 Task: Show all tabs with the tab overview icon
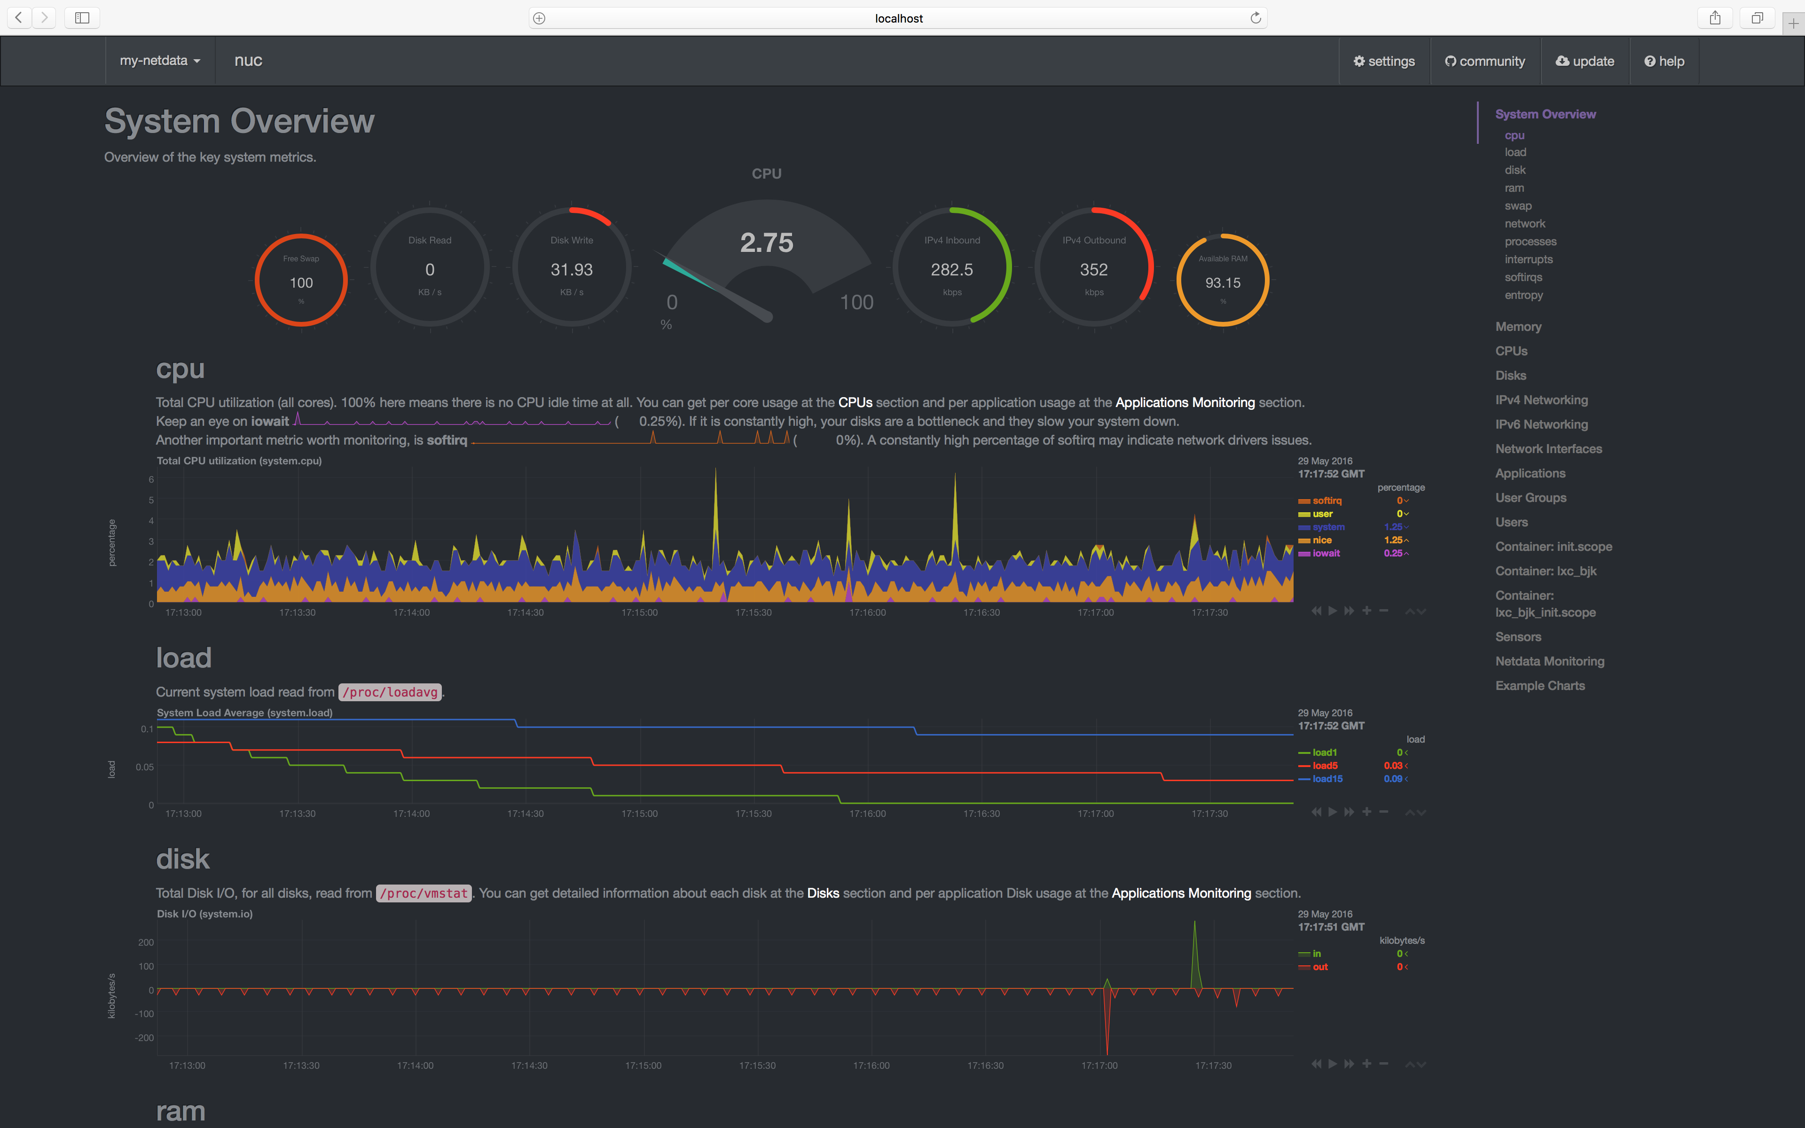pyautogui.click(x=1757, y=17)
